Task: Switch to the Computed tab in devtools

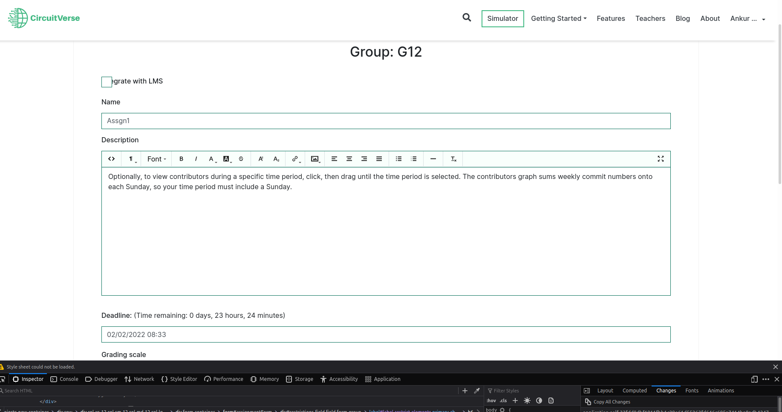Action: (x=635, y=390)
